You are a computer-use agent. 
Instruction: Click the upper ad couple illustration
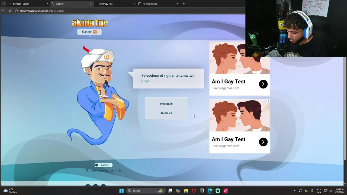[x=240, y=58]
